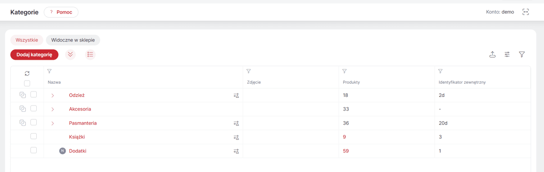Expand the Pasmanteria category
This screenshot has width=544, height=172.
pyautogui.click(x=53, y=123)
